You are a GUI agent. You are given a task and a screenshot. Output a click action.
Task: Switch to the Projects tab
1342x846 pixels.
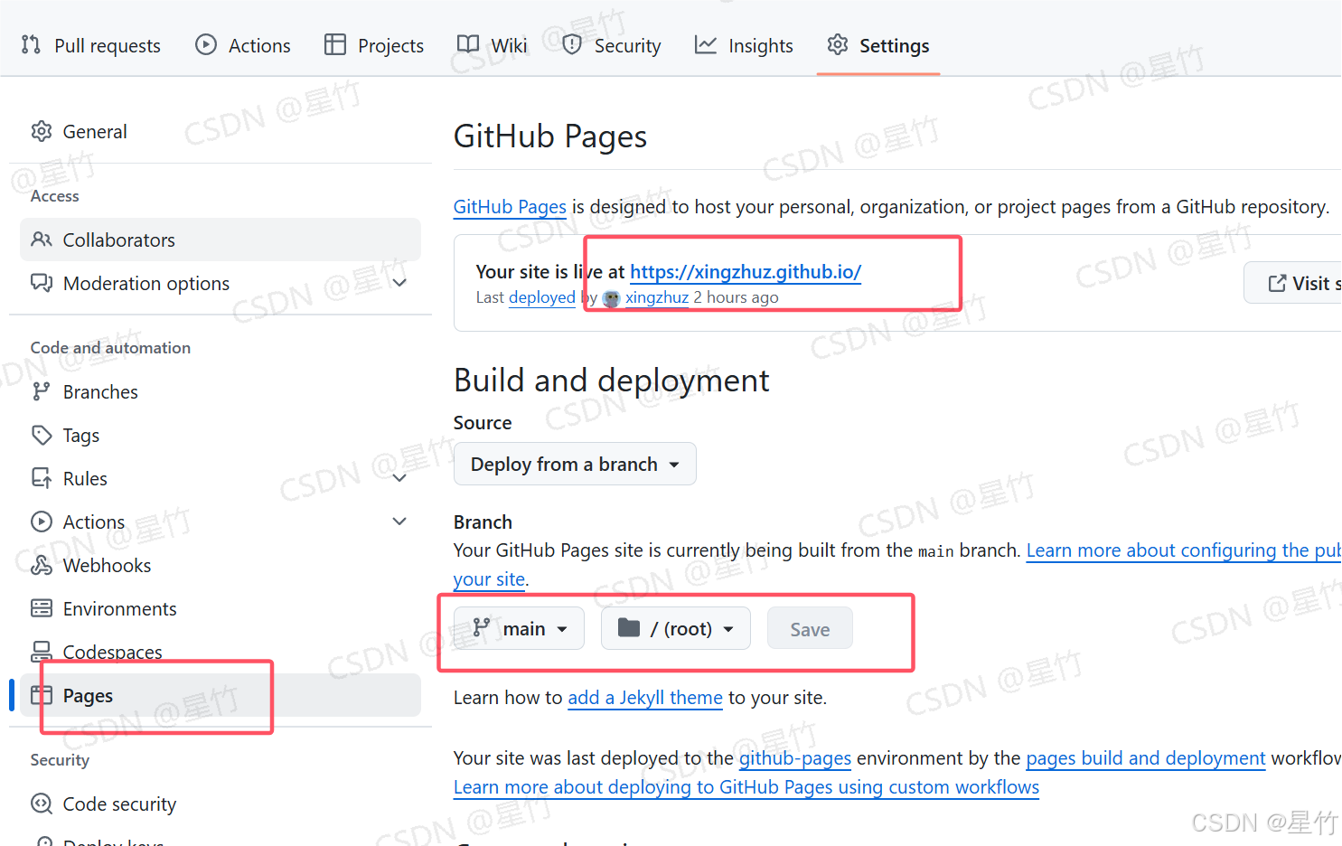(373, 44)
